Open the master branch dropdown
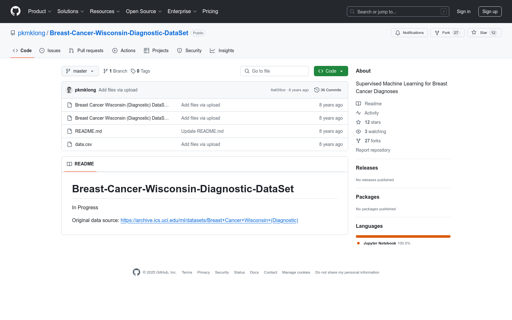512x320 pixels. (x=80, y=71)
